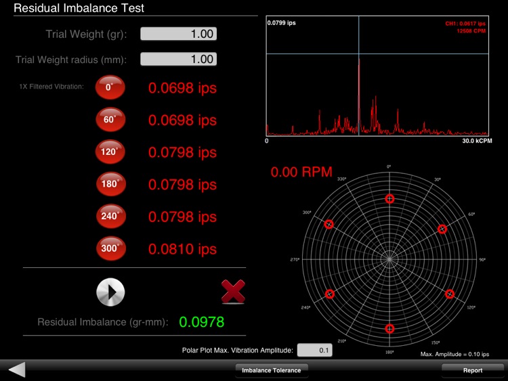The width and height of the screenshot is (508, 381).
Task: Click the 0.0978 residual imbalance value
Action: coord(202,321)
